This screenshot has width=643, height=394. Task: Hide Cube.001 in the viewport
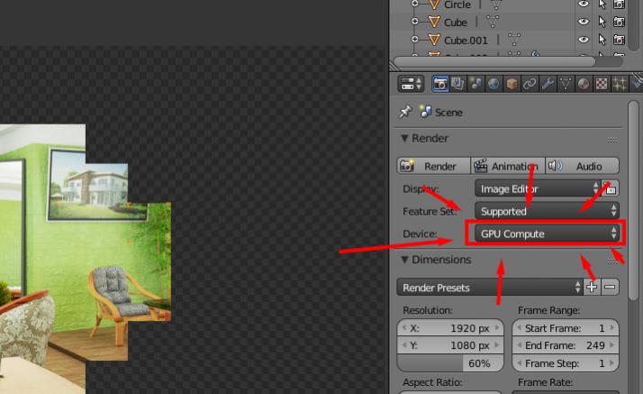[x=584, y=40]
